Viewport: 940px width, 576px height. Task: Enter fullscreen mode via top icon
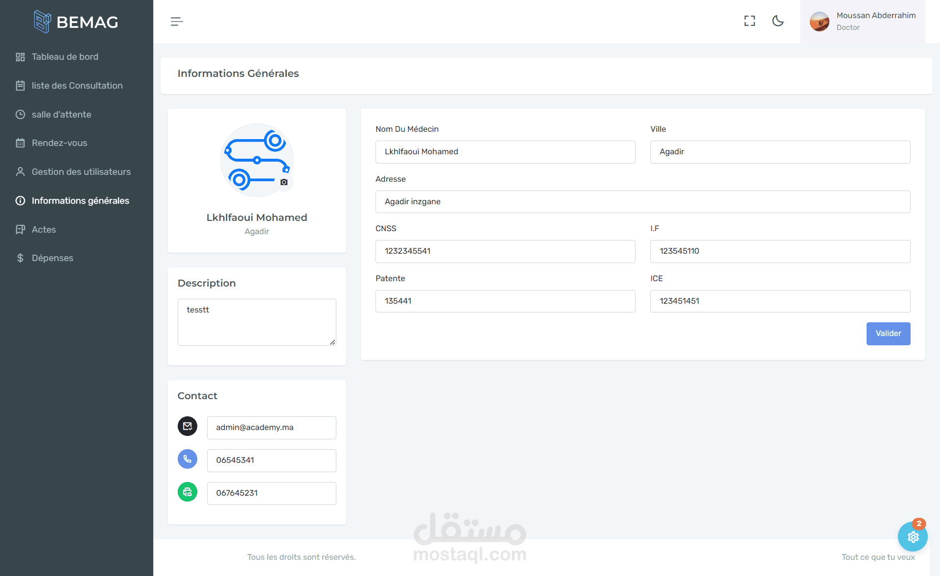pos(750,21)
